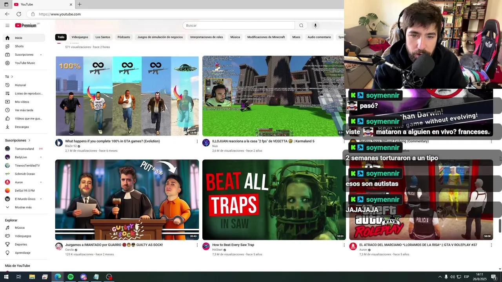This screenshot has height=282, width=502.
Task: Start voice search with microphone icon
Action: pyautogui.click(x=315, y=25)
